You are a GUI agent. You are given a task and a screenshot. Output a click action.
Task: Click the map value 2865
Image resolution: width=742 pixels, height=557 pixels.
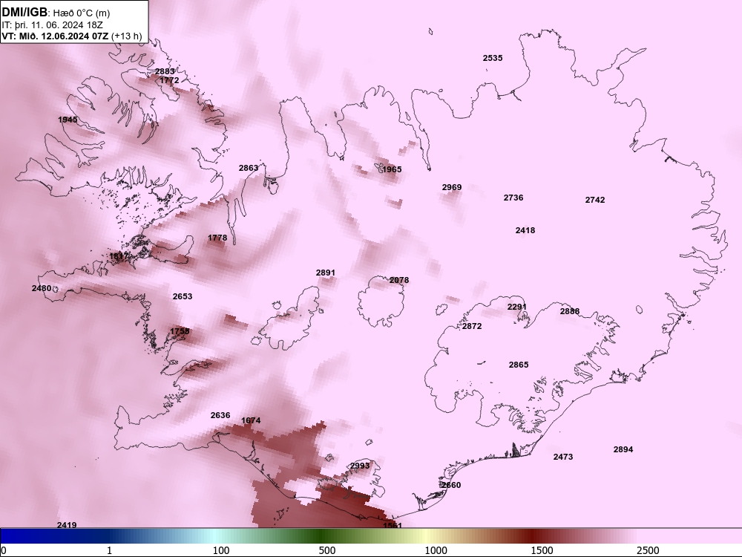point(519,365)
